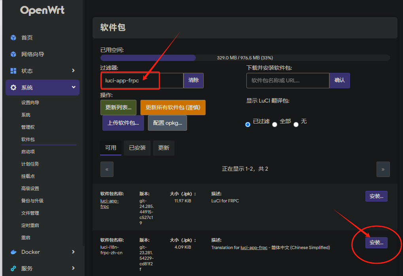Collapse the 系统 menu chevron
Viewport: 403px width, 276px height.
74,87
